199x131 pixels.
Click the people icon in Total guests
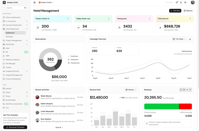click(119, 28)
